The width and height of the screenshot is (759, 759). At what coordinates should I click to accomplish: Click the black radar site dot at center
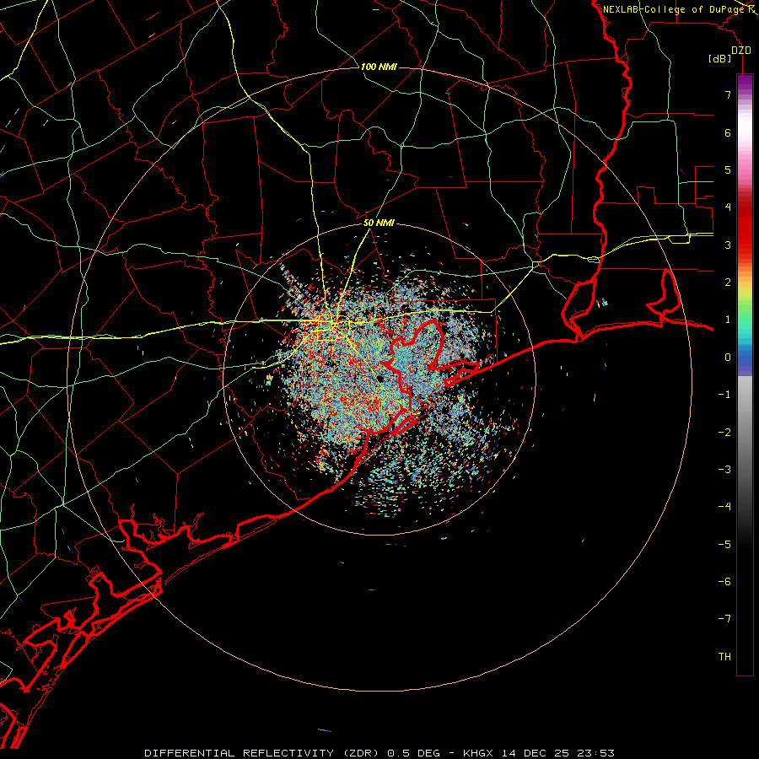380,379
